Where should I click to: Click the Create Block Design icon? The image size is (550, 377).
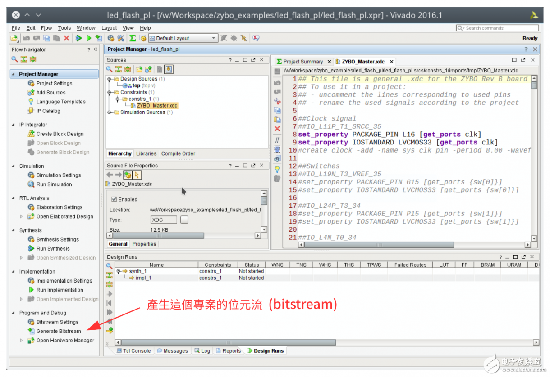[x=31, y=134]
